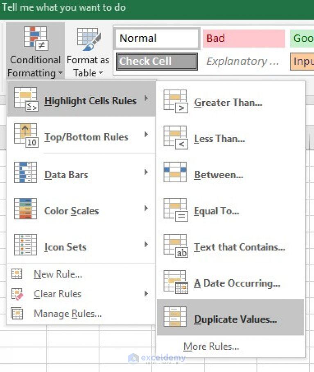
Task: Click the Equal To rule icon
Action: [x=176, y=210]
